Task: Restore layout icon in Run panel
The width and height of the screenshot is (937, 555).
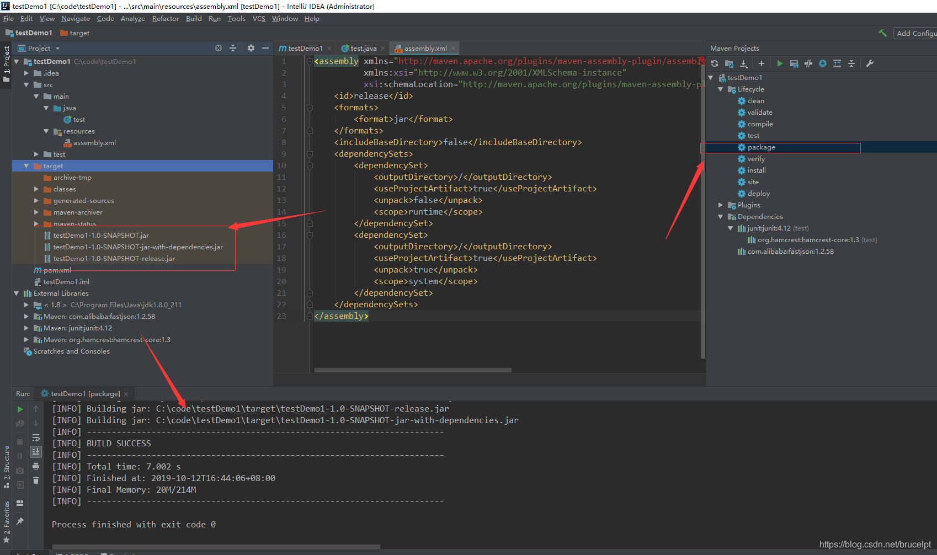Action: click(x=20, y=503)
